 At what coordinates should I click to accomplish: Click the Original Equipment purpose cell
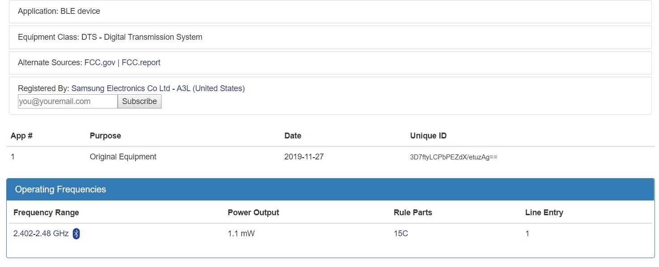click(x=123, y=157)
